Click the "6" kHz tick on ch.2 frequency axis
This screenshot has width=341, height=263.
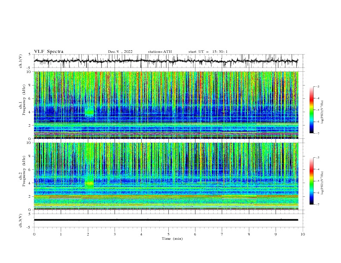[x=31, y=170]
